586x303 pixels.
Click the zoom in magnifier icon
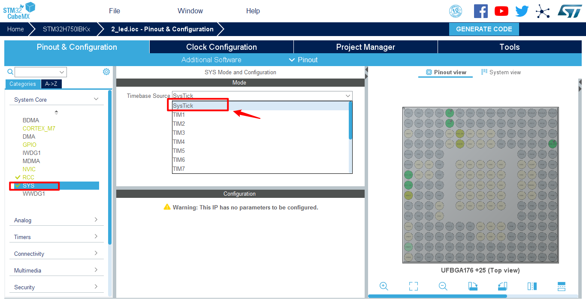coord(384,286)
